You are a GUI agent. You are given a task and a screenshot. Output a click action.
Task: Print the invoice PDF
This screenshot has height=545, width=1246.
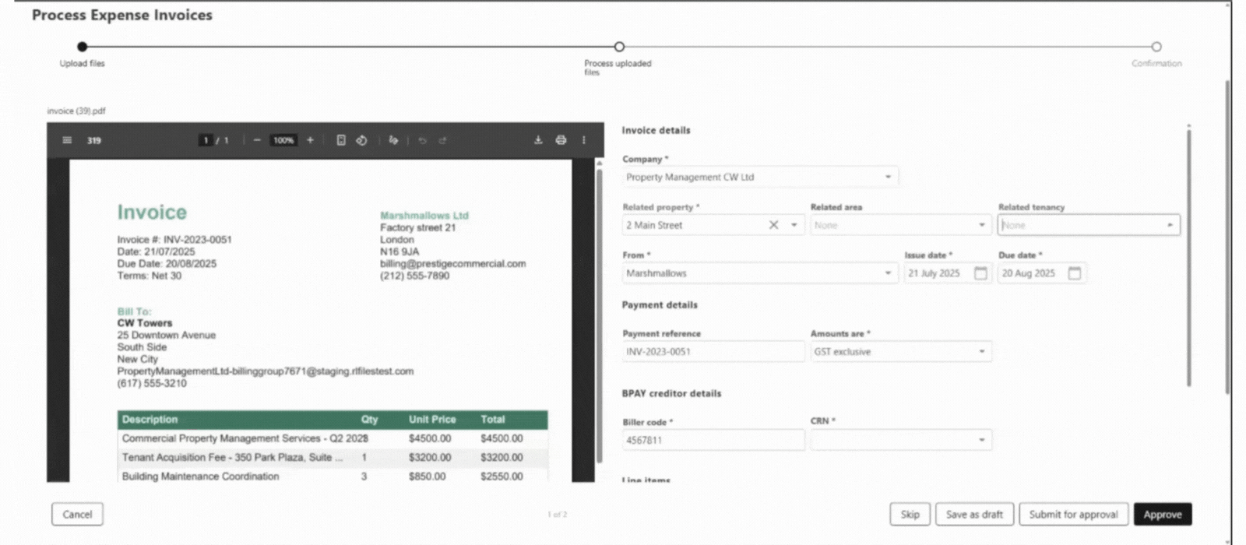561,140
